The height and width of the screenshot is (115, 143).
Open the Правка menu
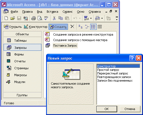point(27,12)
